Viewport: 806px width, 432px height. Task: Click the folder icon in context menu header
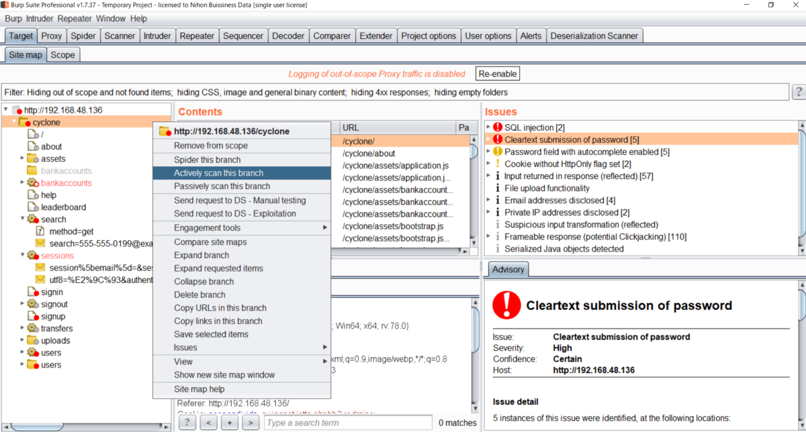coord(165,131)
